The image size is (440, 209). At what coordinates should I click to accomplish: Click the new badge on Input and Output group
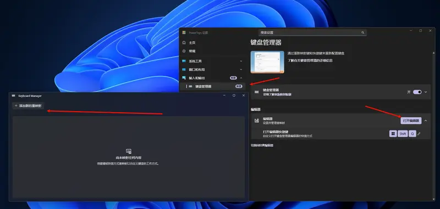pyautogui.click(x=233, y=78)
